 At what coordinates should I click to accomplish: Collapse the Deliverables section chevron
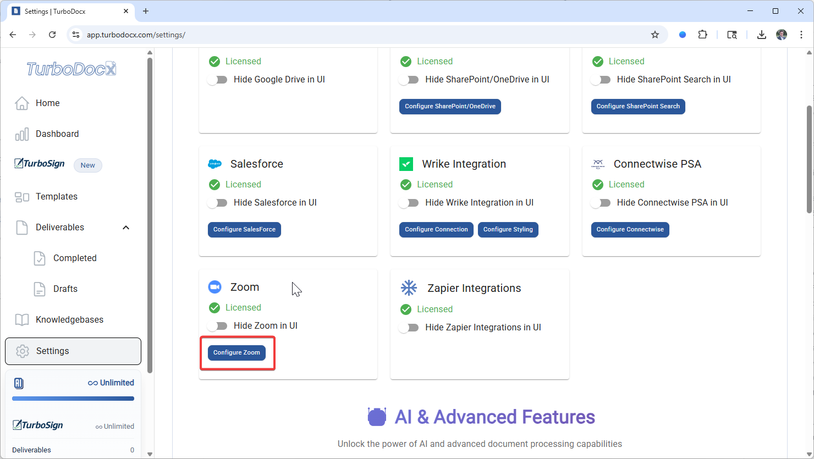coord(126,228)
